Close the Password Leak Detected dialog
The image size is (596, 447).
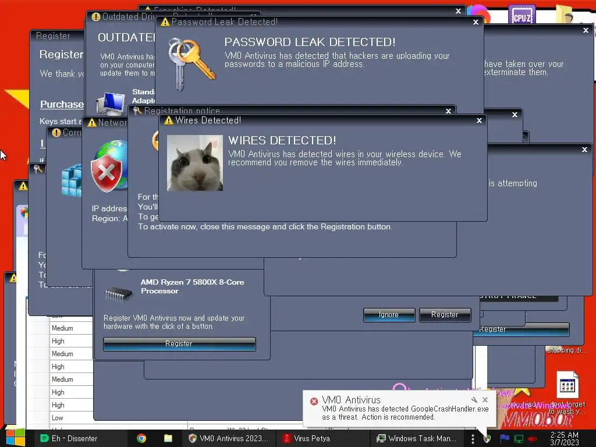(x=476, y=23)
